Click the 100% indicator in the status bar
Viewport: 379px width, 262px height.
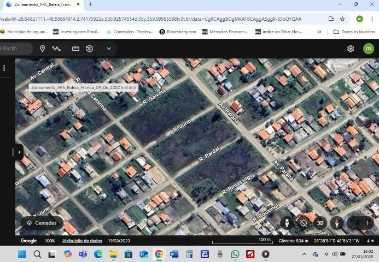pos(50,241)
